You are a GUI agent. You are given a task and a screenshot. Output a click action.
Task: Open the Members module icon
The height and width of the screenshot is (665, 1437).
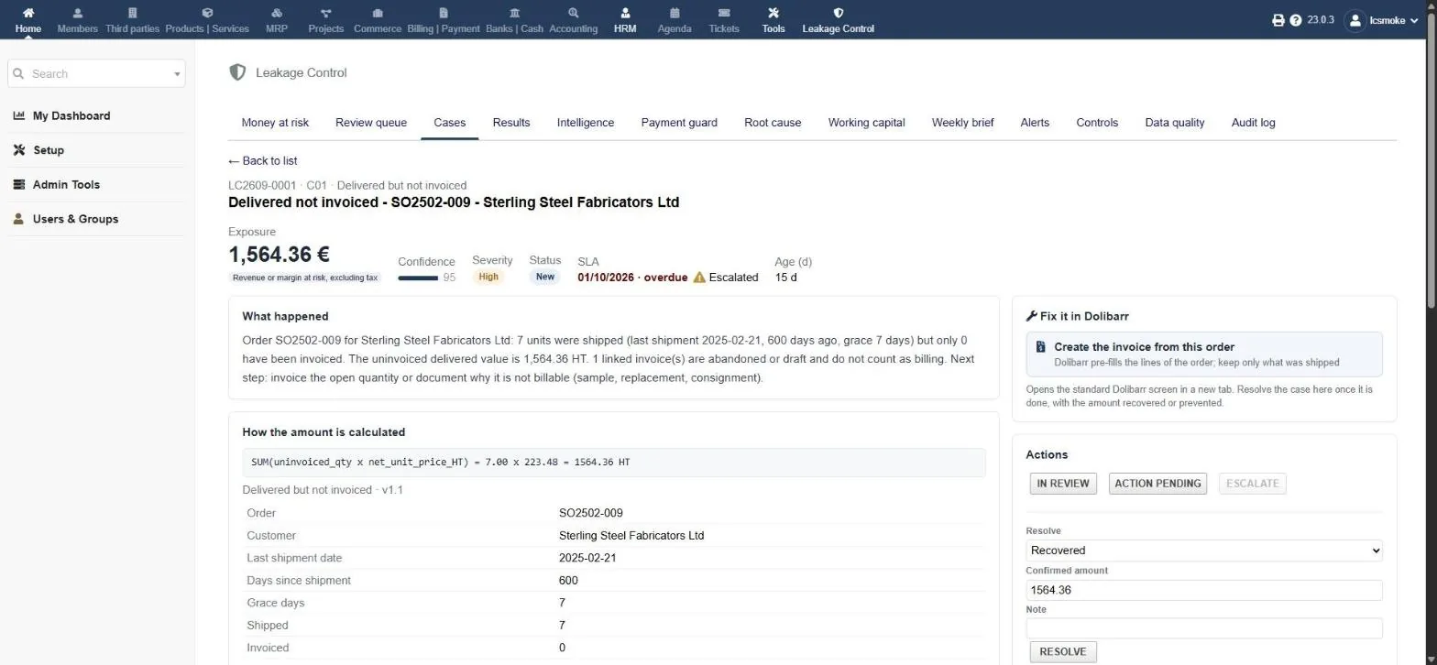point(77,13)
